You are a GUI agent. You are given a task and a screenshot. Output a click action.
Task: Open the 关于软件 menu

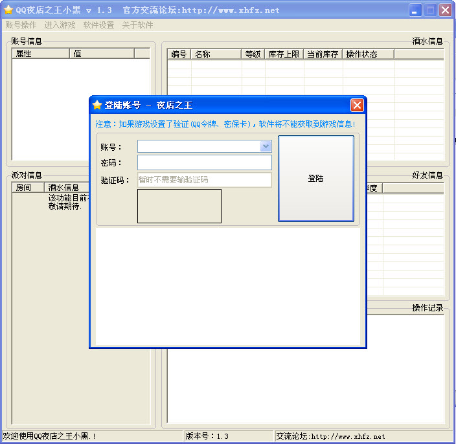click(137, 25)
